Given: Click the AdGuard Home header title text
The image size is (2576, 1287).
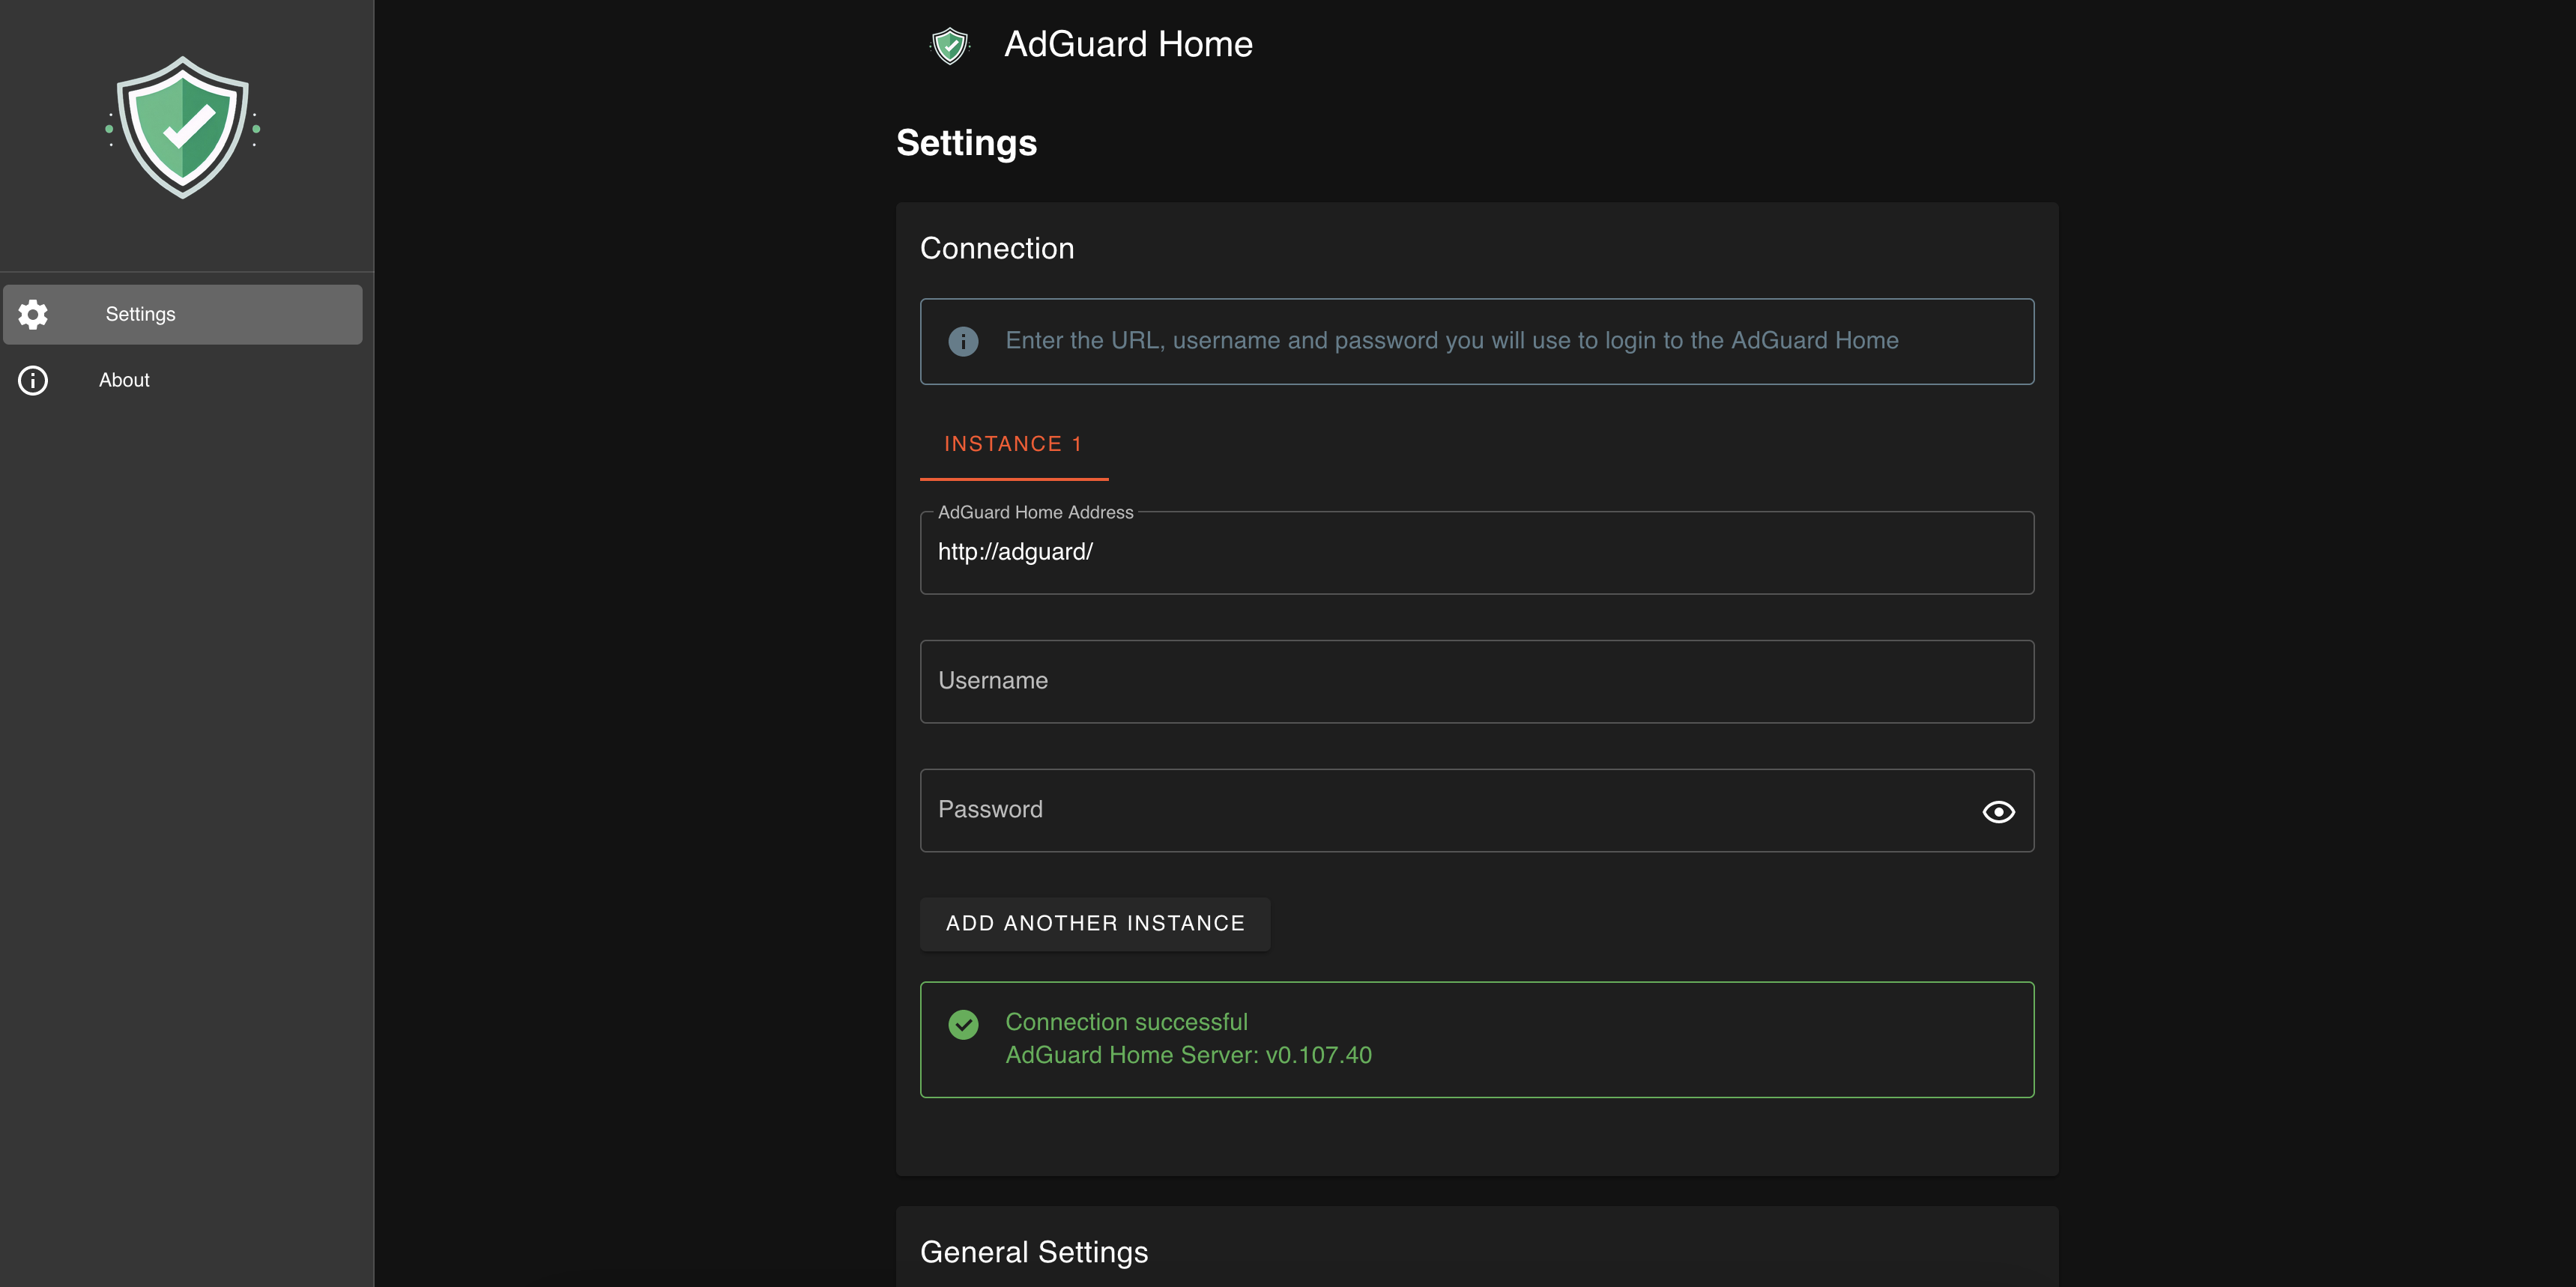Looking at the screenshot, I should point(1128,44).
